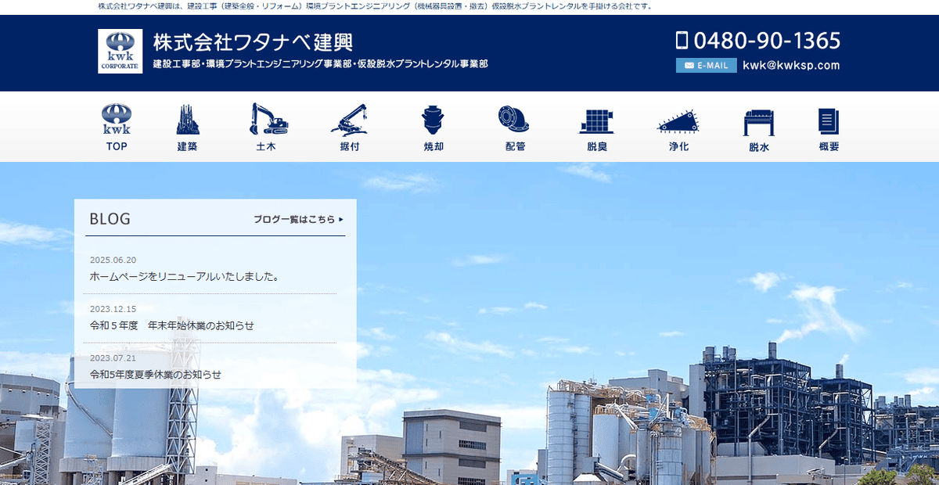Click the kwk CORPORATE header logo

(118, 50)
